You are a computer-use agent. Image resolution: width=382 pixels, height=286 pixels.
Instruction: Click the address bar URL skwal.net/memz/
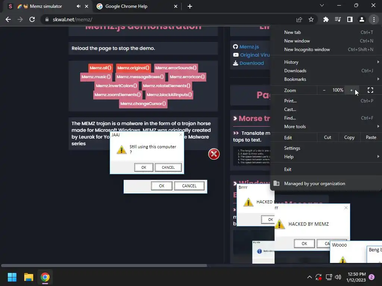pyautogui.click(x=72, y=19)
